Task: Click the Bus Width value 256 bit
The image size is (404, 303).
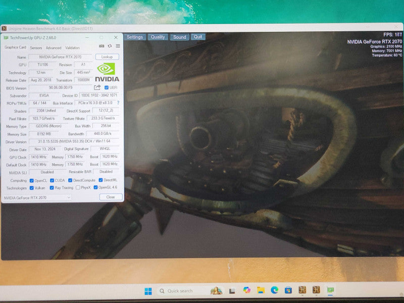Action: point(106,126)
